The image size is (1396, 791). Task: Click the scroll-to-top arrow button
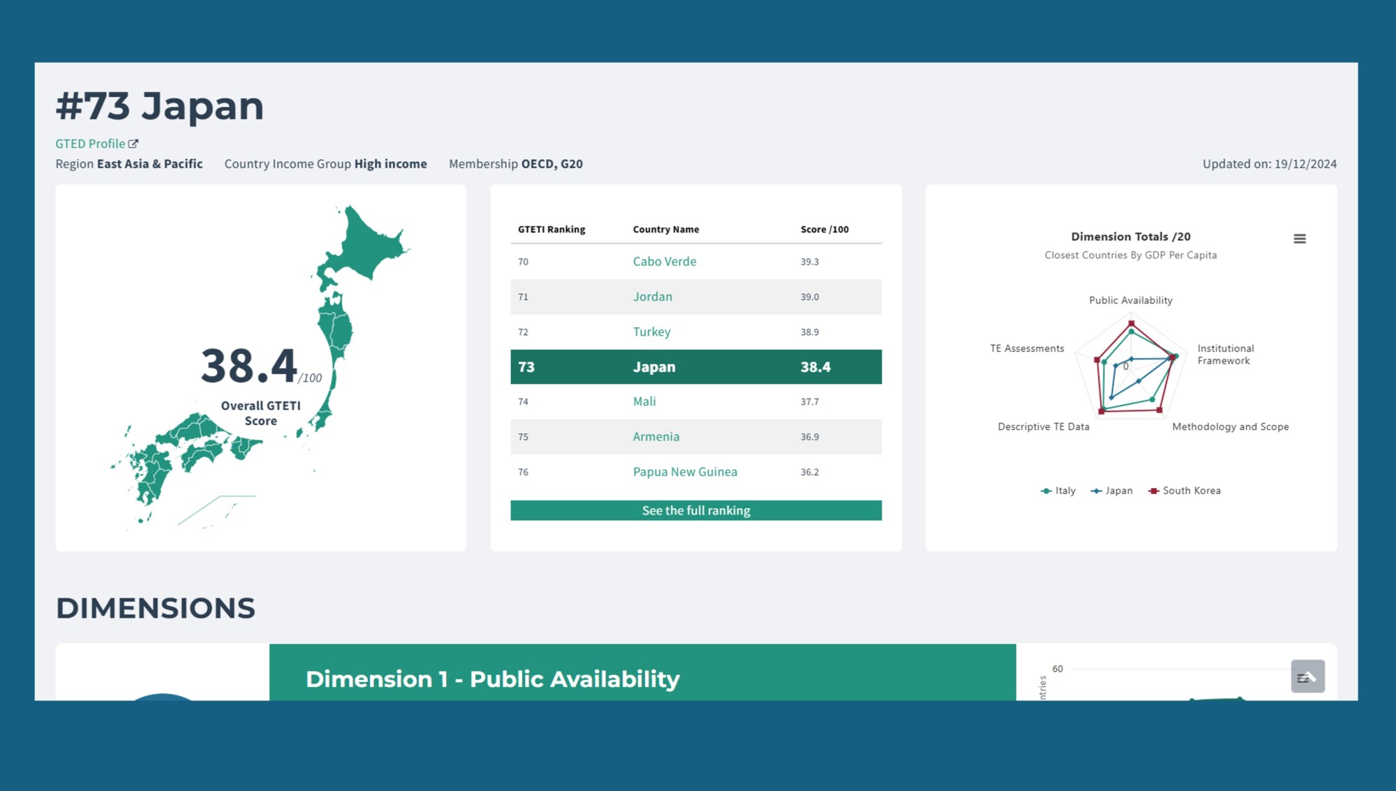(1307, 676)
